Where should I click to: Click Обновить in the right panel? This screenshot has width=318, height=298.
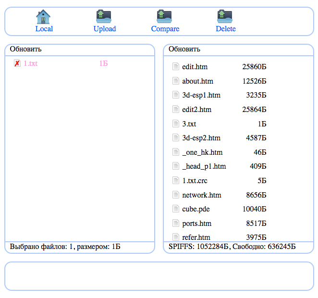tap(184, 49)
